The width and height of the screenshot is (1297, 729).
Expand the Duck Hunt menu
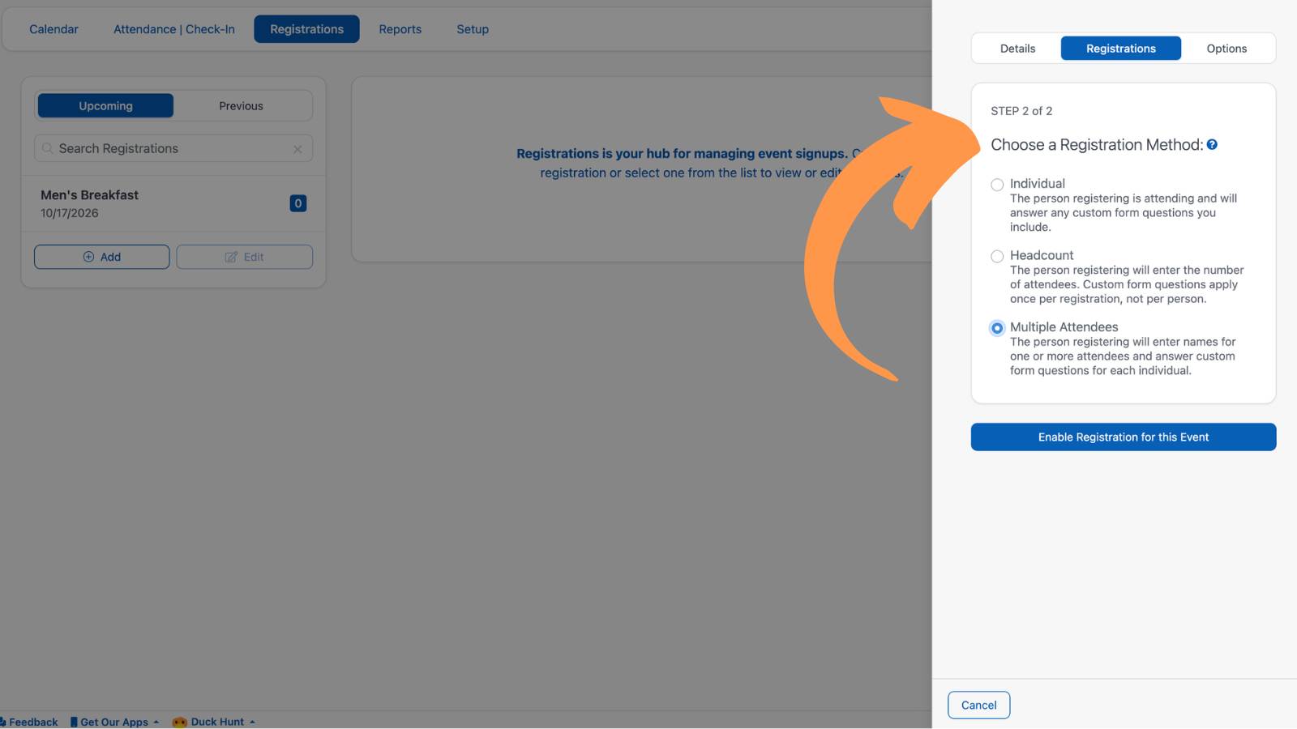click(223, 722)
